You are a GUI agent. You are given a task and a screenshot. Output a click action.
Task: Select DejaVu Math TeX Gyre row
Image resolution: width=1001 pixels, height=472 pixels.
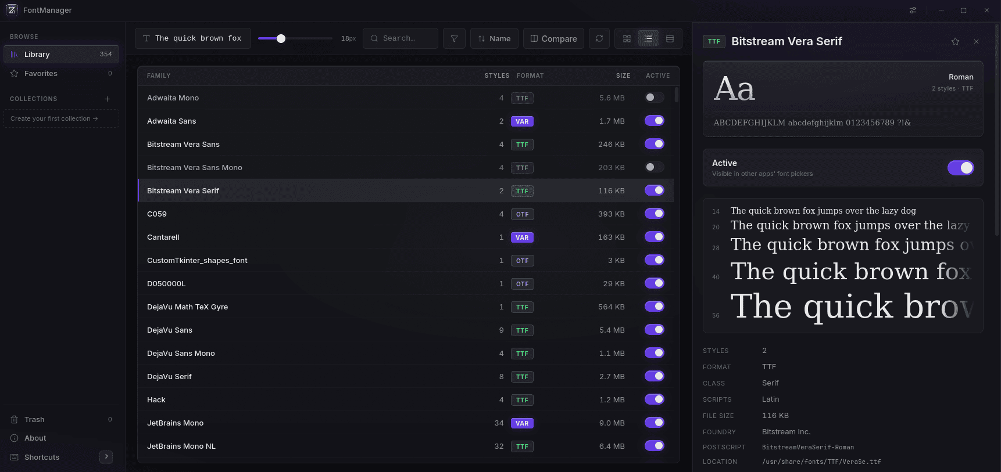coord(406,307)
